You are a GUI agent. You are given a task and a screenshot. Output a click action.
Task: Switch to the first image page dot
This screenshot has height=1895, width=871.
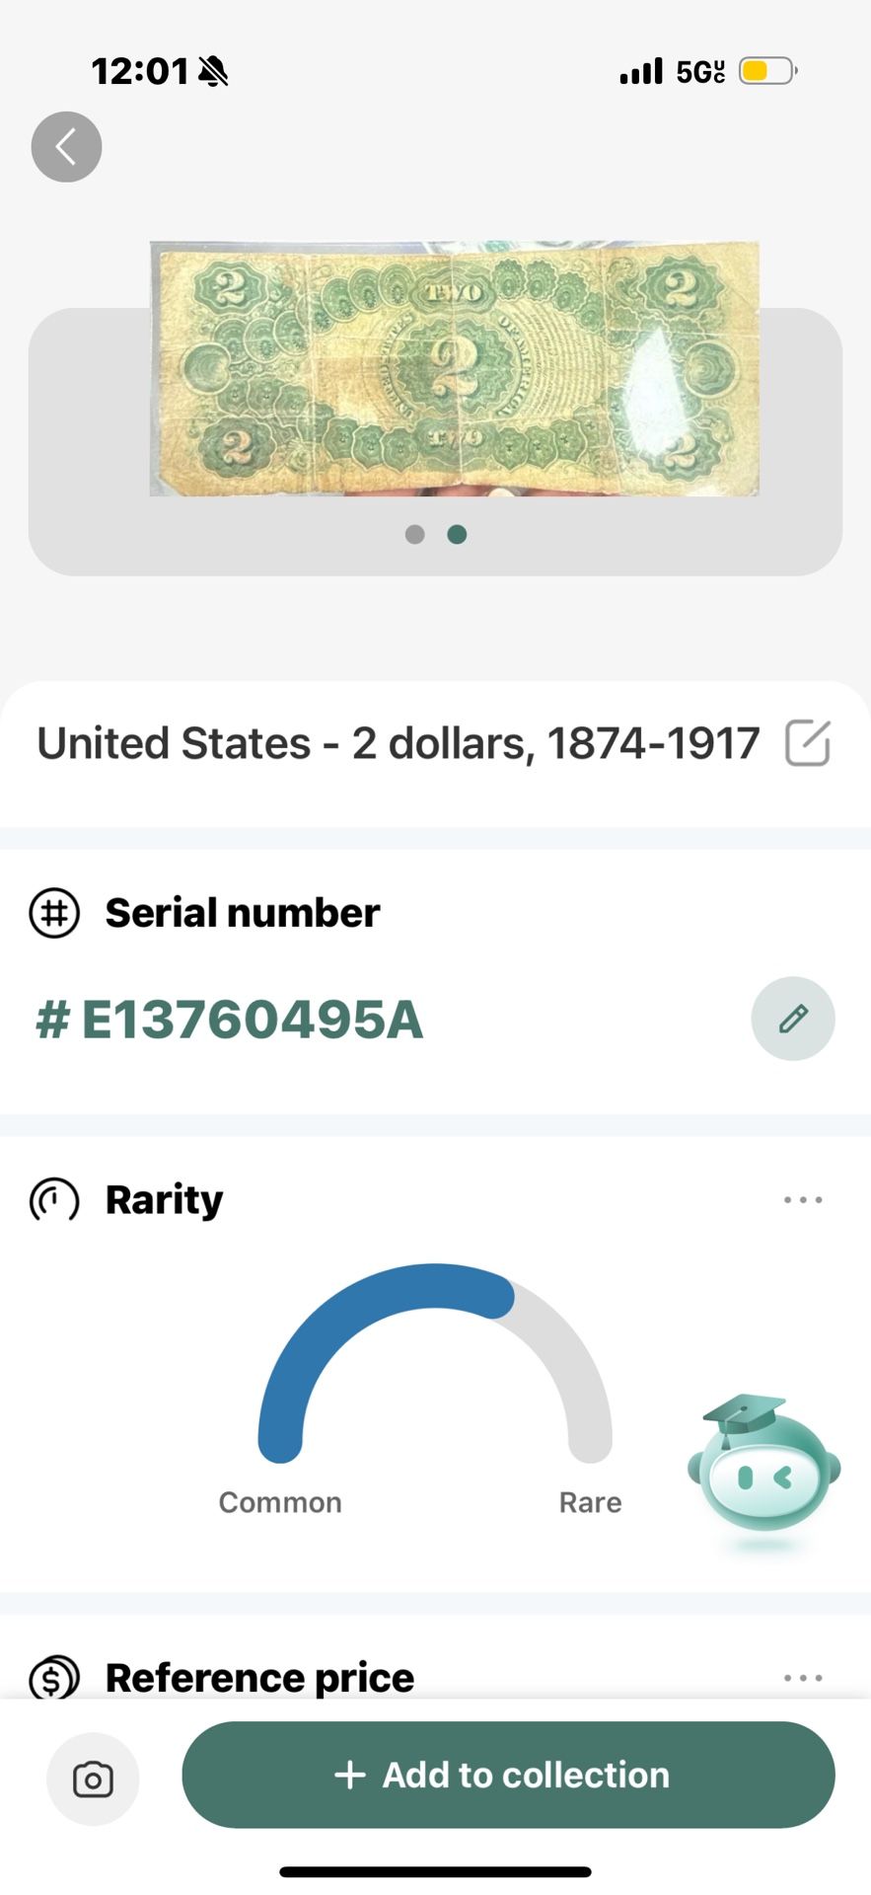pos(415,534)
